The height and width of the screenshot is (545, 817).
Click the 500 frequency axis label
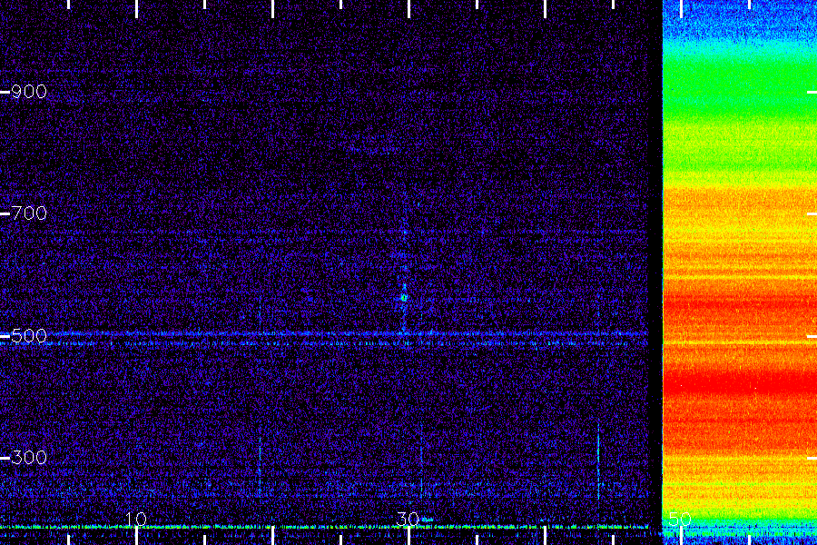[29, 336]
